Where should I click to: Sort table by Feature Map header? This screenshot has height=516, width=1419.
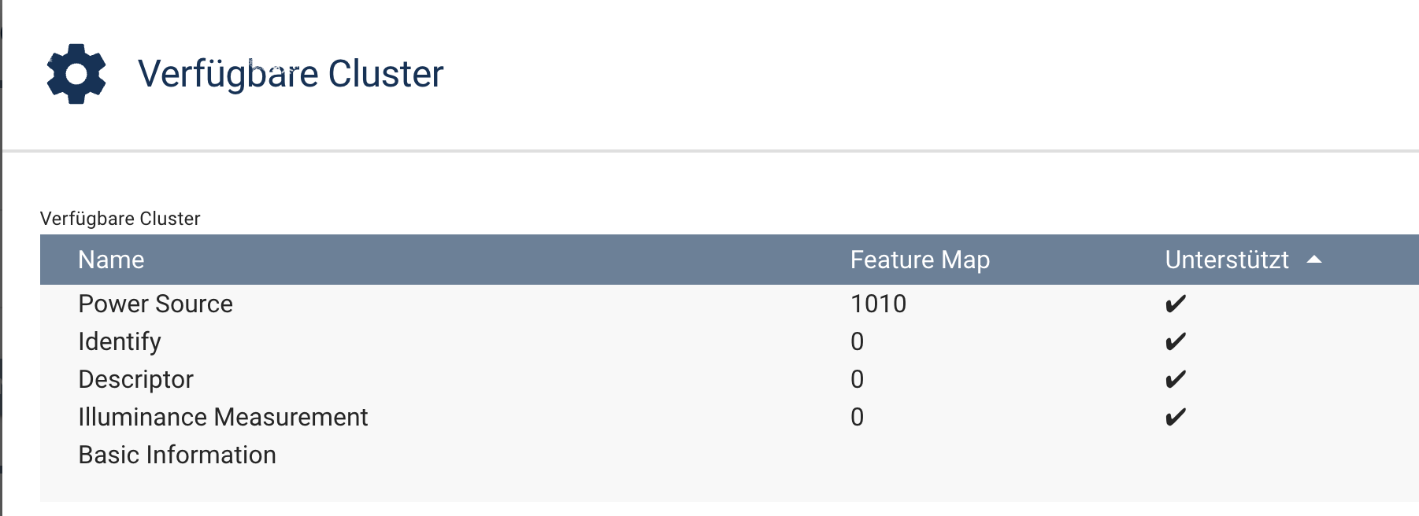919,260
